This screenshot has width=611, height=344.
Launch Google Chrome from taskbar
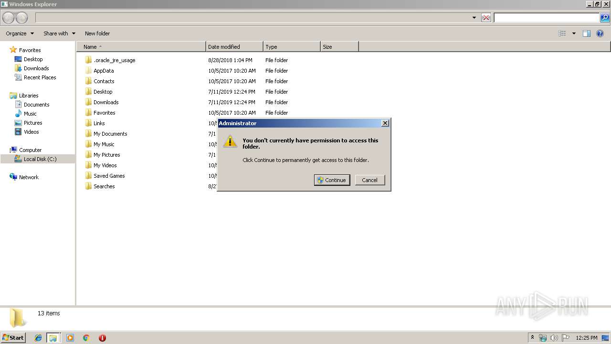tap(86, 338)
